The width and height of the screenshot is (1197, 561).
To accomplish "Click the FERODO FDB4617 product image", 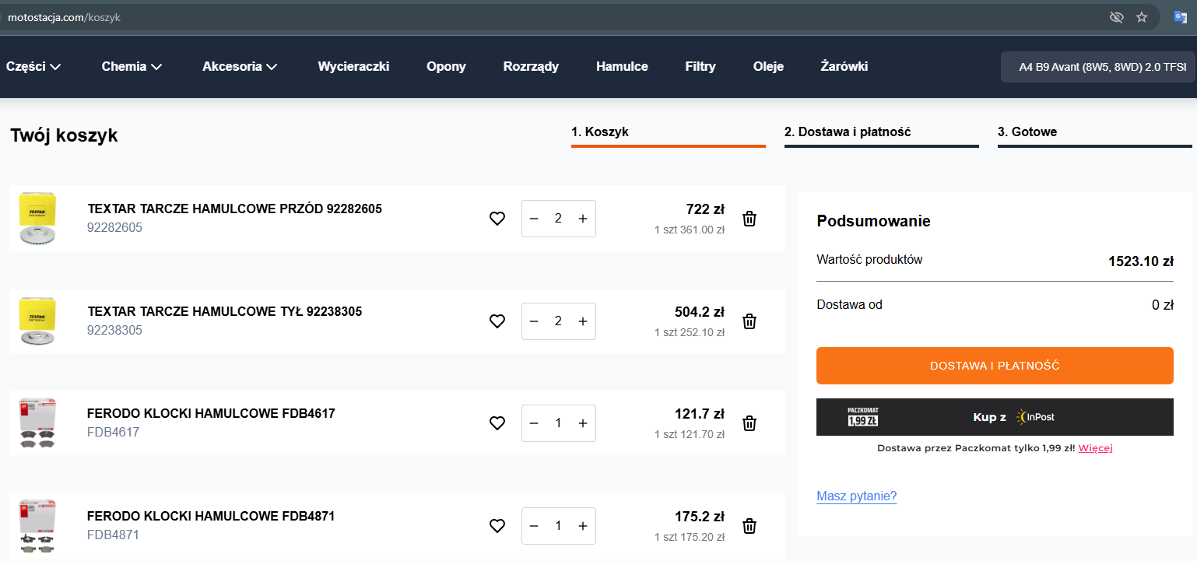I will (37, 423).
